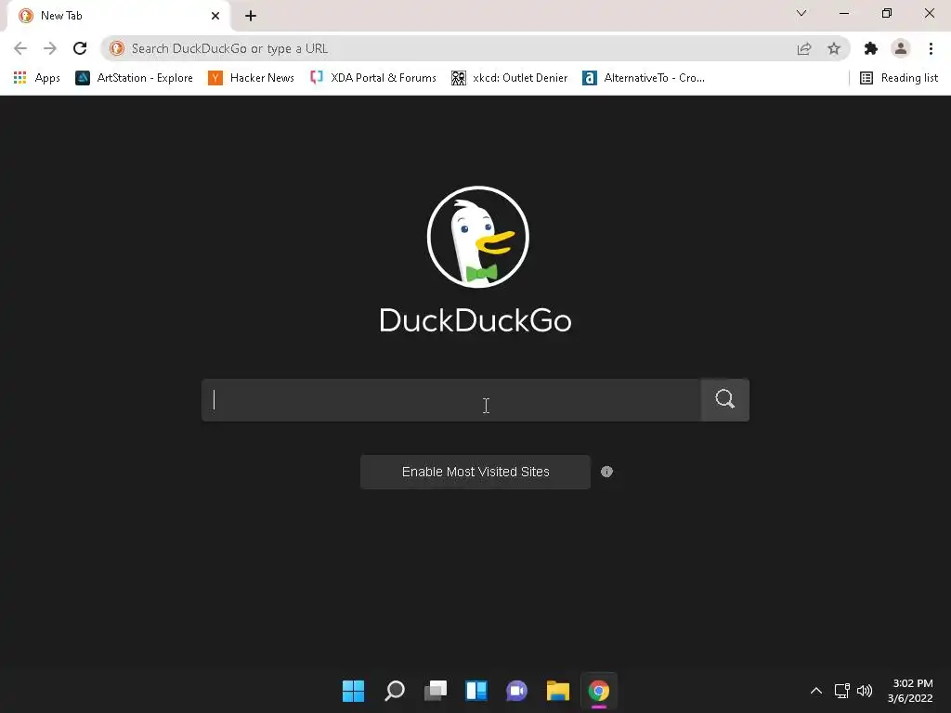Viewport: 951px width, 713px height.
Task: Open a new tab with plus button
Action: [x=251, y=16]
